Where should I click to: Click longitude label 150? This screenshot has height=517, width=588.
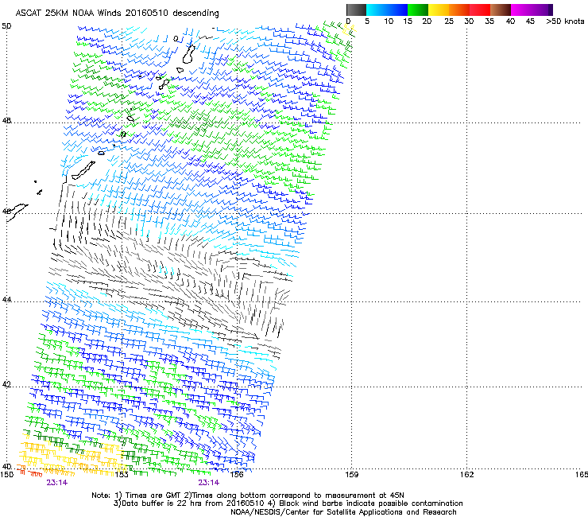(x=6, y=475)
